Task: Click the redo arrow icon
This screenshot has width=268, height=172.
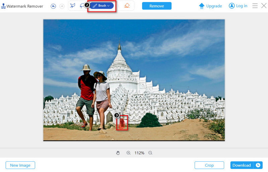Action: [61, 6]
